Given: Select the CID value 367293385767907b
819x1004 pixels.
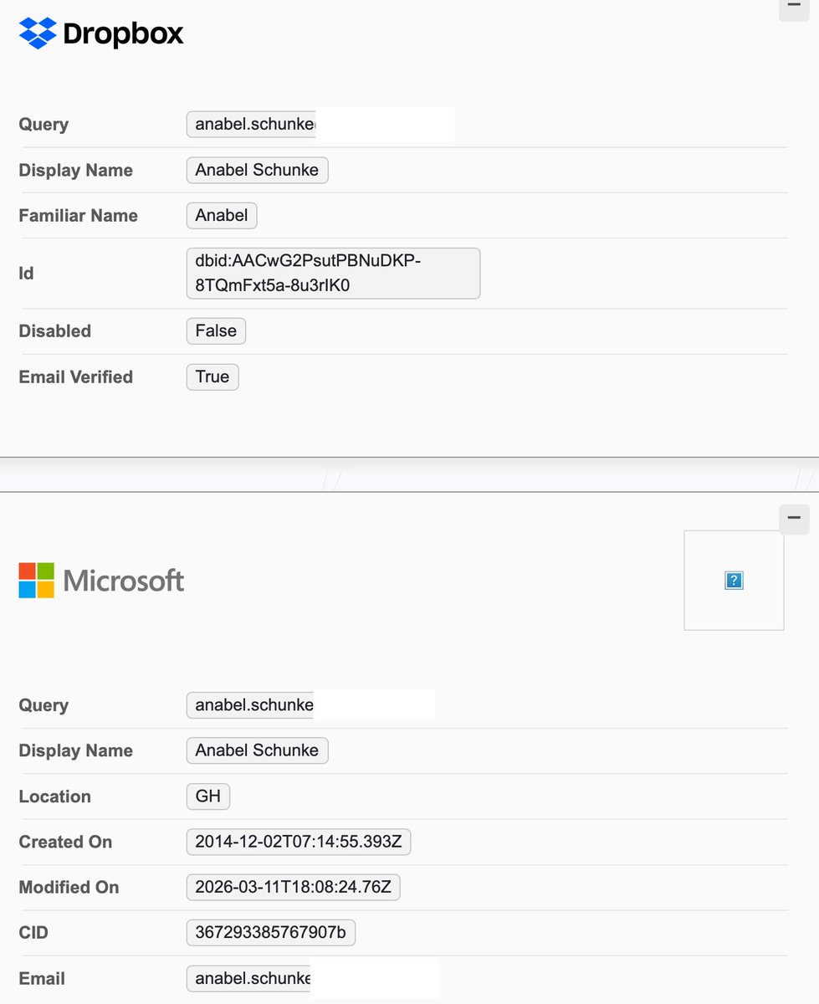Looking at the screenshot, I should pos(270,932).
